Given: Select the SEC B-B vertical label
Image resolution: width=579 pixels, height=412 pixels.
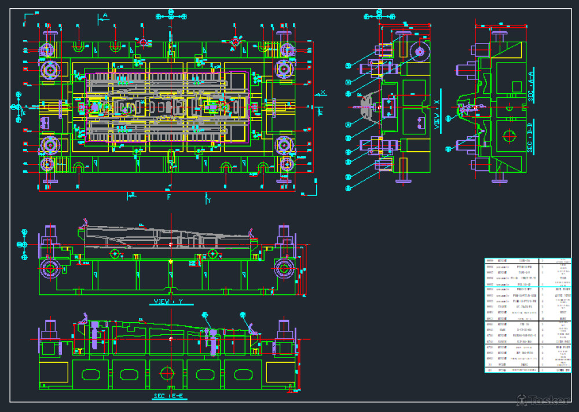Looking at the screenshot, I should (x=530, y=138).
